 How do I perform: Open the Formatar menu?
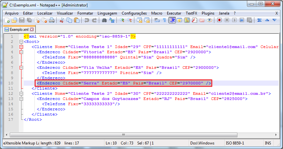click(85, 13)
